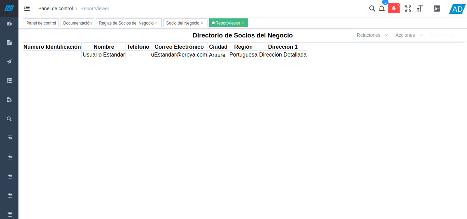Open the text size adjustment icon
This screenshot has height=219, width=467.
click(x=420, y=9)
